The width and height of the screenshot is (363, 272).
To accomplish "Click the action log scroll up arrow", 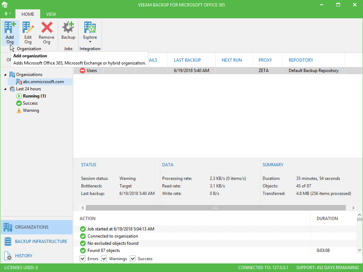I will [x=359, y=215].
